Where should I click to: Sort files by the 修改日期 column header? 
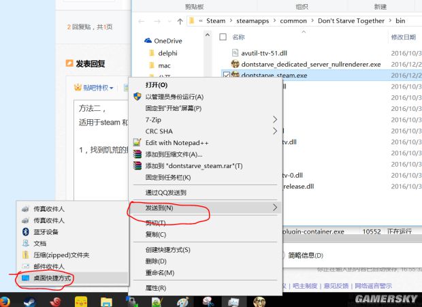coord(404,37)
